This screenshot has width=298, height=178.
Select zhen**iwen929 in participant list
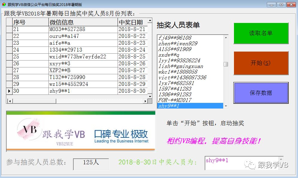[x=190, y=44]
